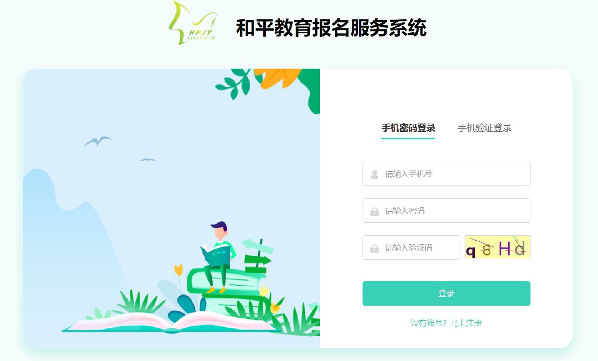Open the 马上注册 registration link
The width and height of the screenshot is (598, 361).
466,323
